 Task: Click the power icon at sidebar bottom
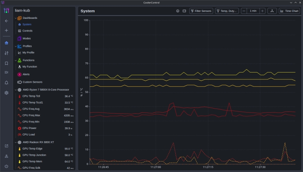tap(6, 166)
